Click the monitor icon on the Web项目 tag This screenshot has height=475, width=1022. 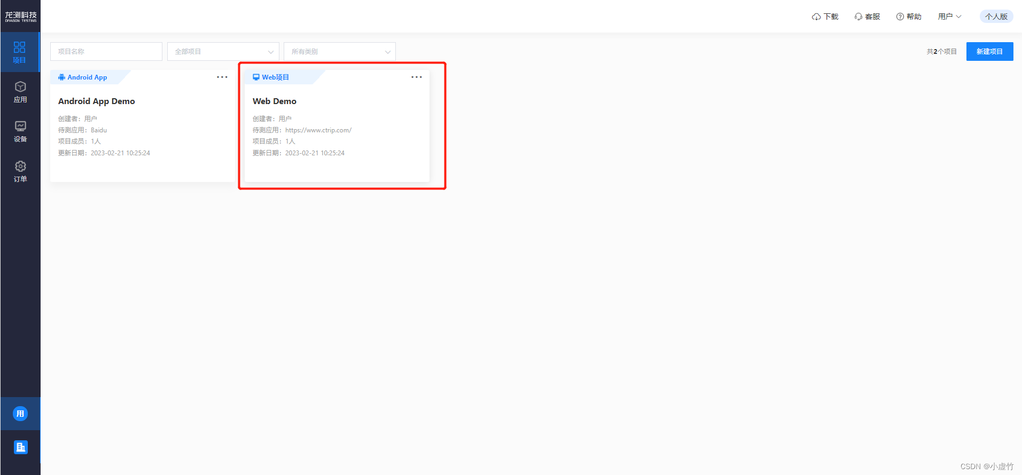pyautogui.click(x=256, y=77)
